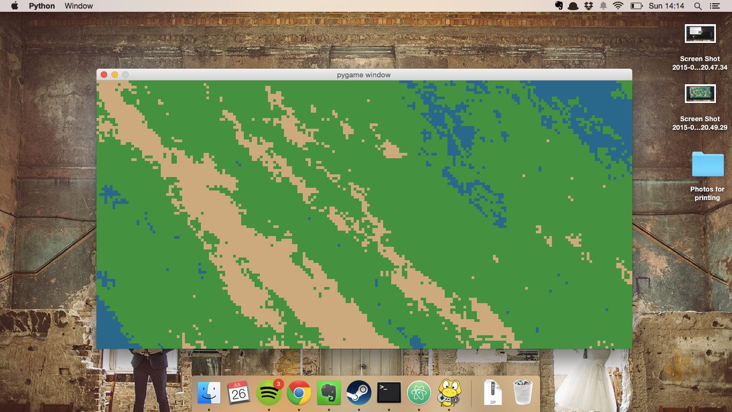Open Spotlight search
Viewport: 732px width, 412px height.
698,6
